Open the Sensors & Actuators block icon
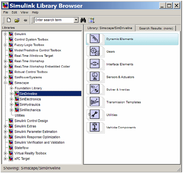This screenshot has height=173, width=183. tap(95, 77)
